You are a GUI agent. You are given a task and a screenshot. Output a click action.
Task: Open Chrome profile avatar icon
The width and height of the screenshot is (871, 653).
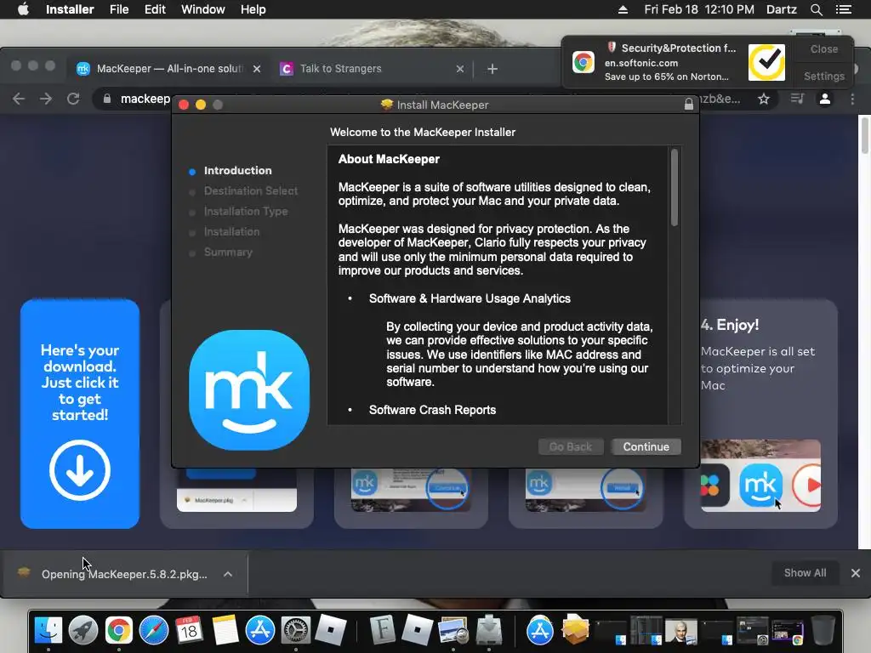click(x=825, y=99)
